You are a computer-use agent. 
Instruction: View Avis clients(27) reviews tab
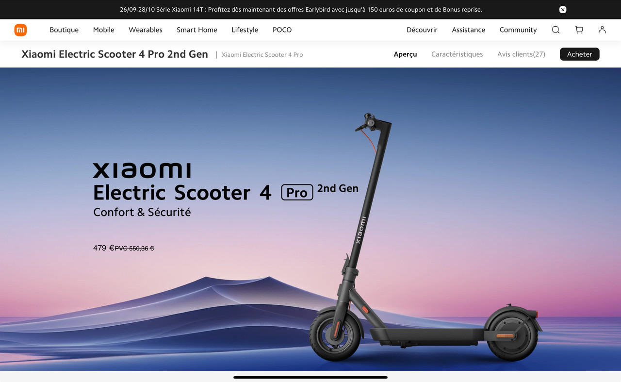(521, 54)
